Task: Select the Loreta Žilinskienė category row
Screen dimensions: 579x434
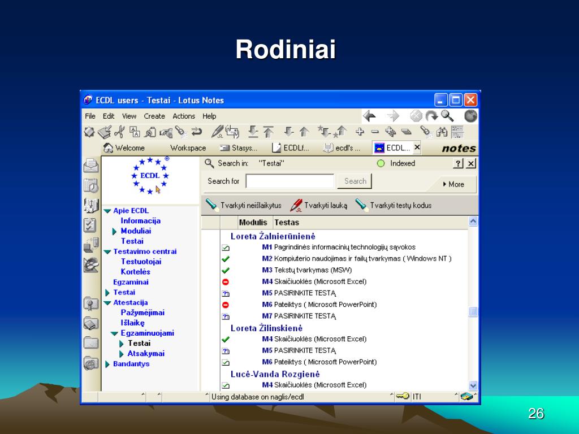Action: pos(266,328)
